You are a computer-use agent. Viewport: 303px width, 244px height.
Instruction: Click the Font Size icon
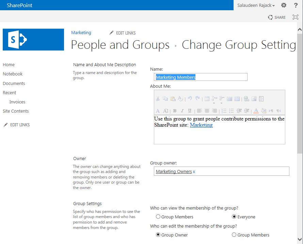click(165, 111)
